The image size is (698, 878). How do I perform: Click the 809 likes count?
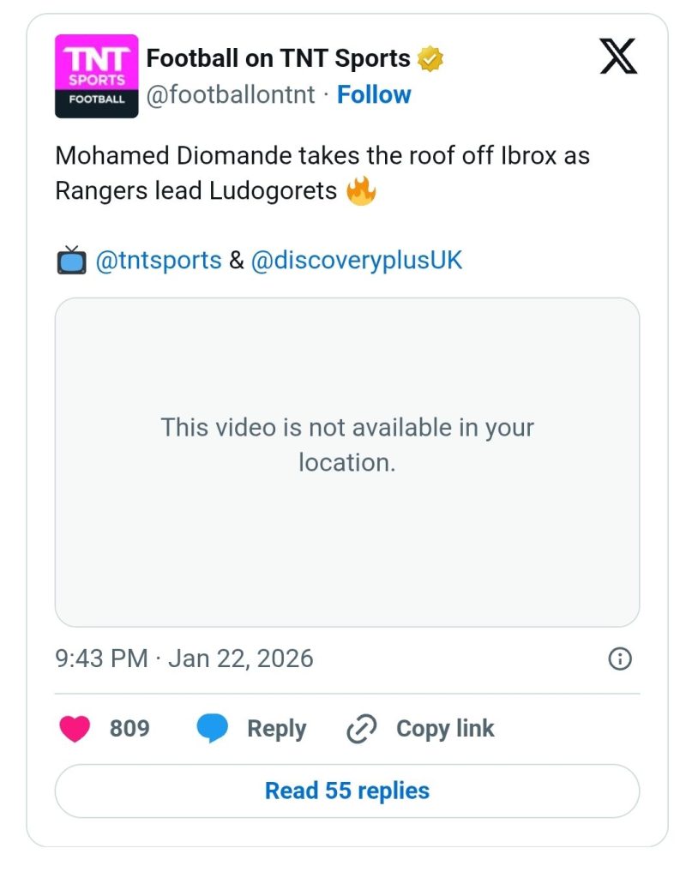tap(129, 729)
